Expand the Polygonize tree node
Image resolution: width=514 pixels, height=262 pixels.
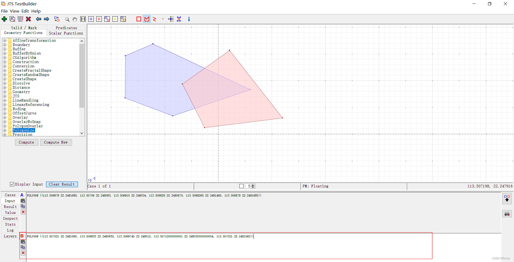click(5, 130)
